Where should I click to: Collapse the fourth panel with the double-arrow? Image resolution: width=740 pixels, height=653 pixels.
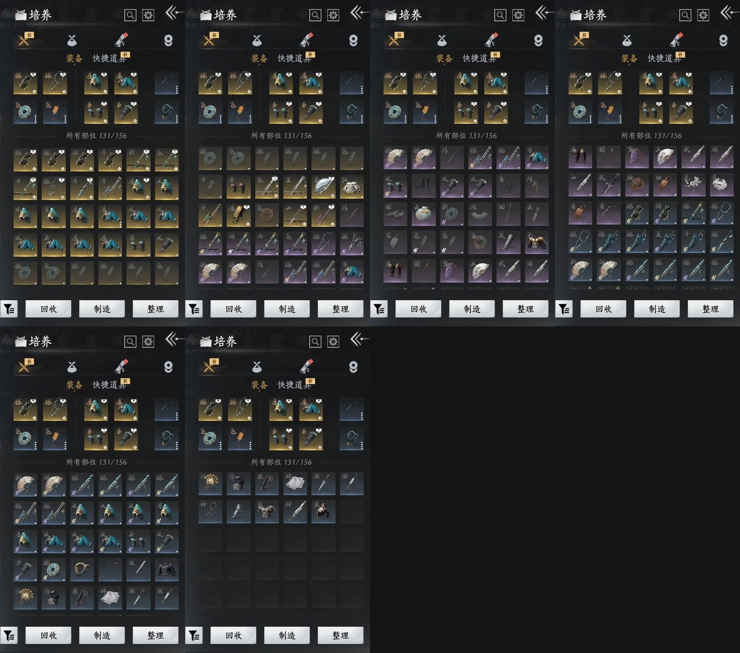tap(727, 13)
